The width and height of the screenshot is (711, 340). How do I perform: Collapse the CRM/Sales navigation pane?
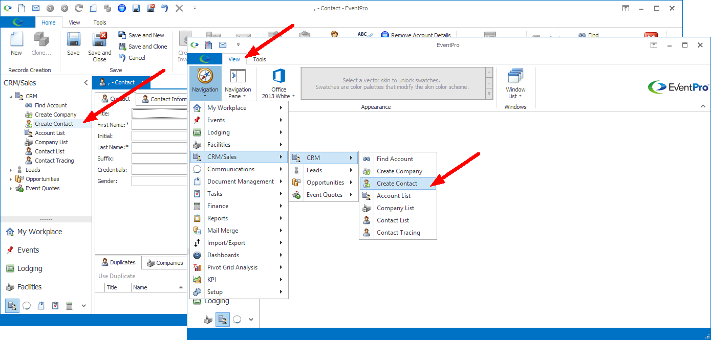coord(85,83)
